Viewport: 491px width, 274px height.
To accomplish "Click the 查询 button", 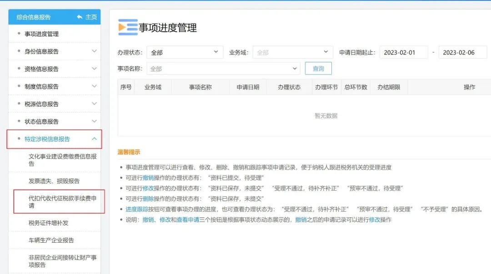I will tap(318, 68).
